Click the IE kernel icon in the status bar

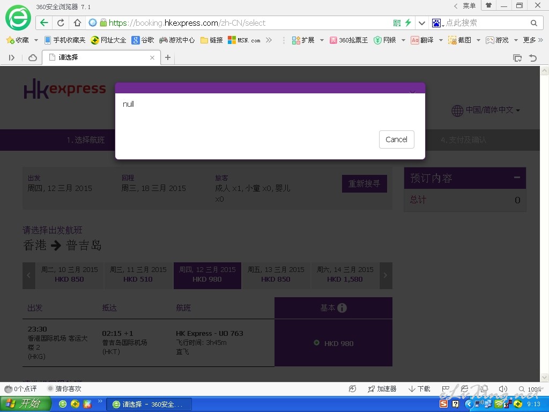pos(465,389)
